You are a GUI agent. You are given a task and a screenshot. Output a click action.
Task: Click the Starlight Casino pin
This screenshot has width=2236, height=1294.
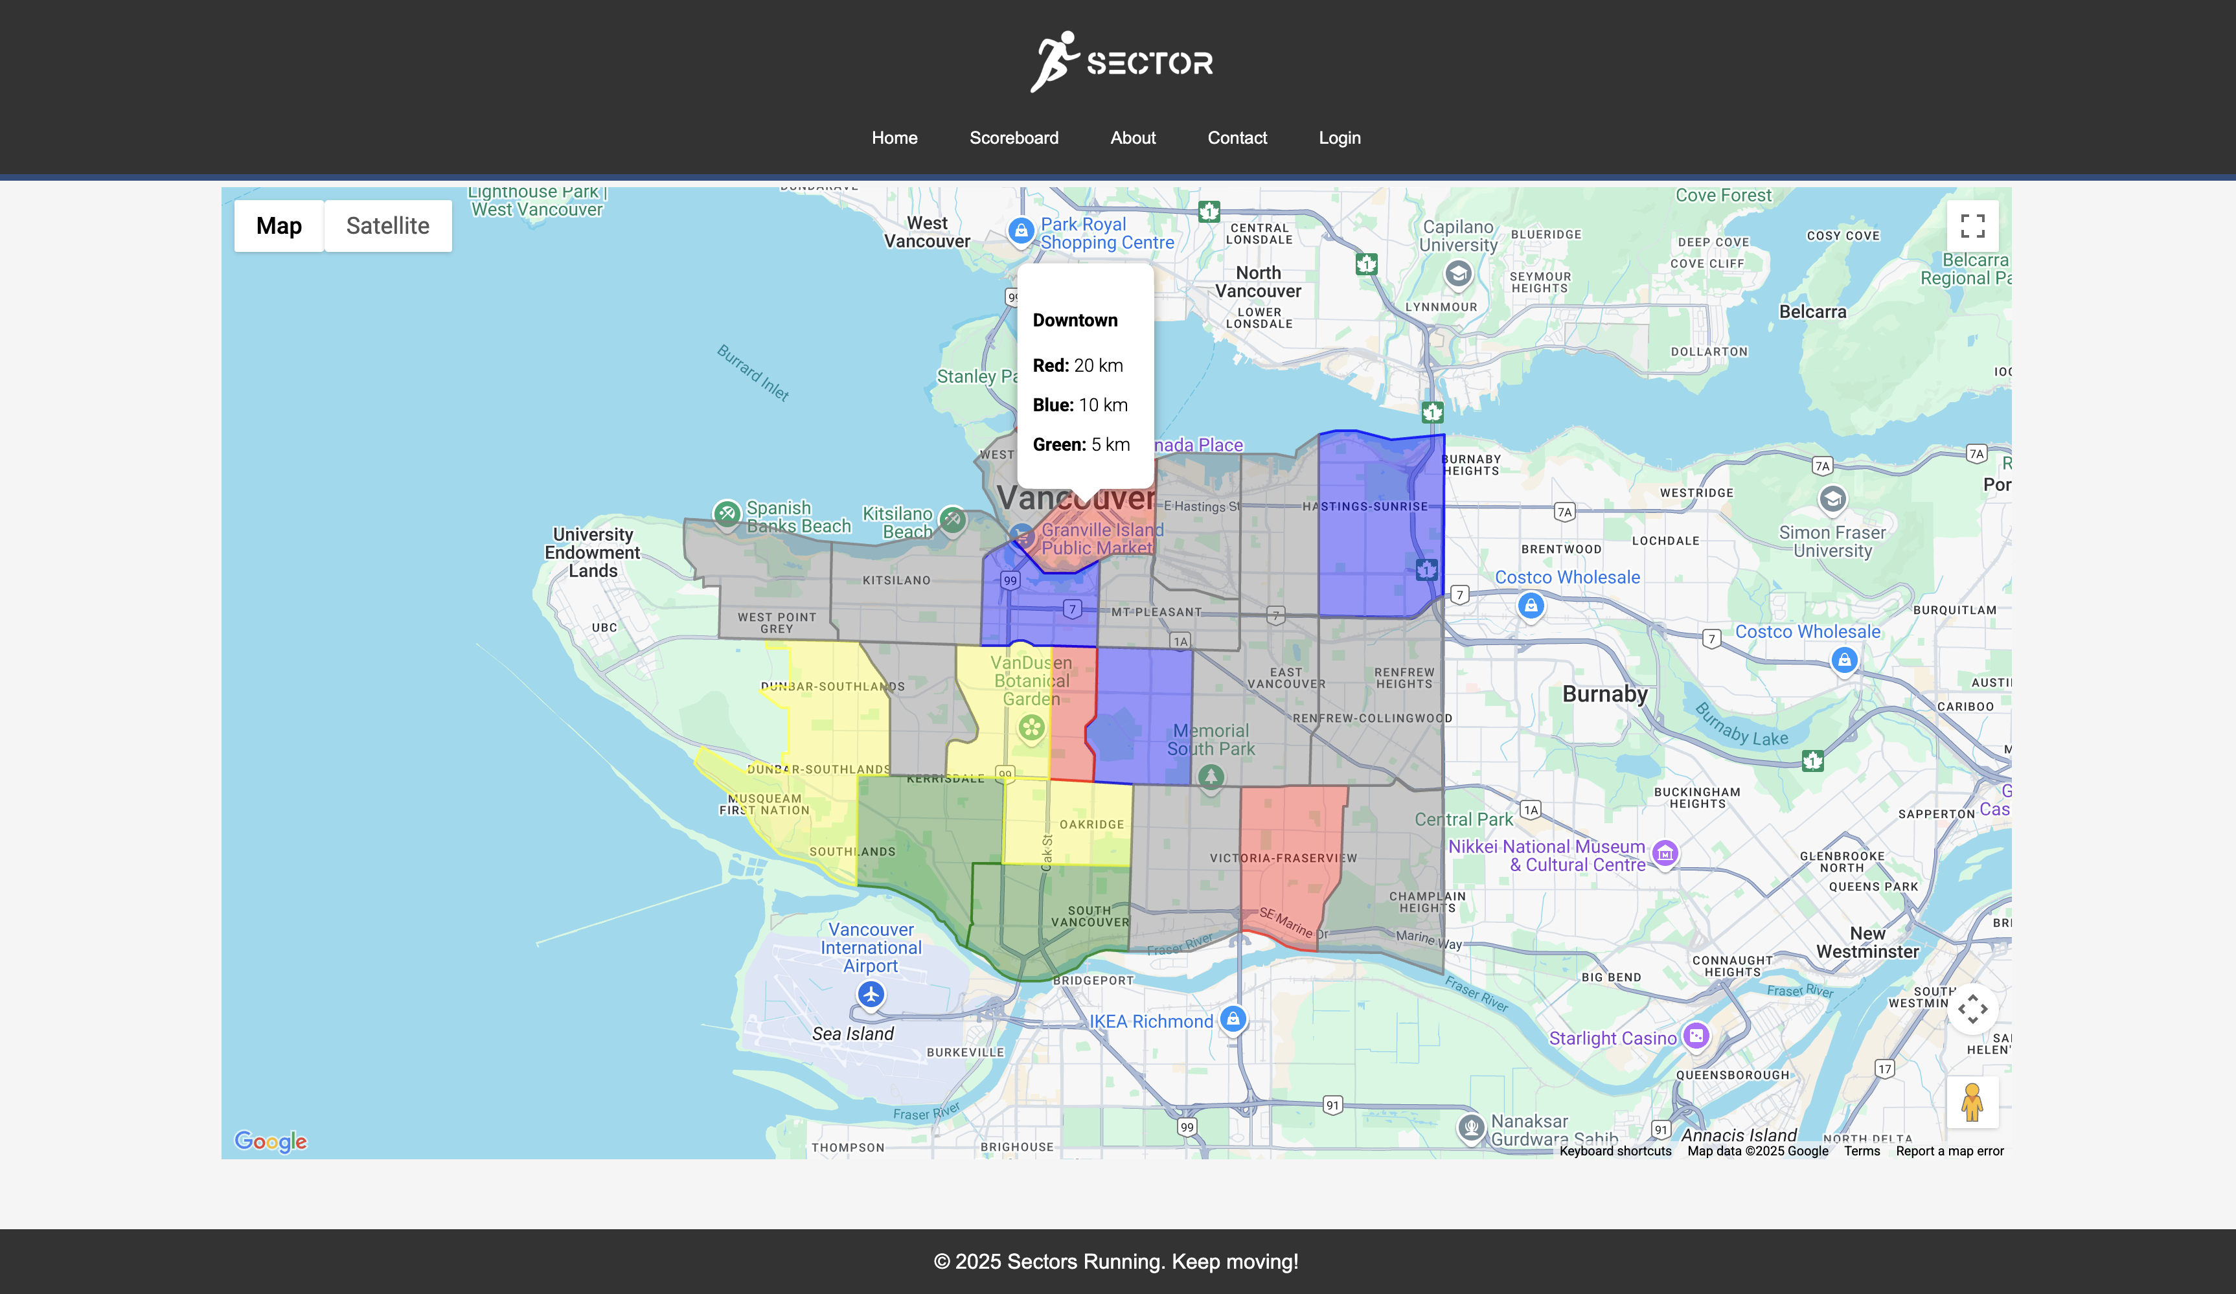(x=1696, y=1036)
